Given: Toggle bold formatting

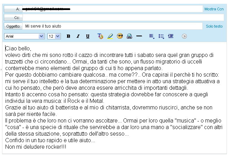Looking at the screenshot, I should [x=68, y=36].
